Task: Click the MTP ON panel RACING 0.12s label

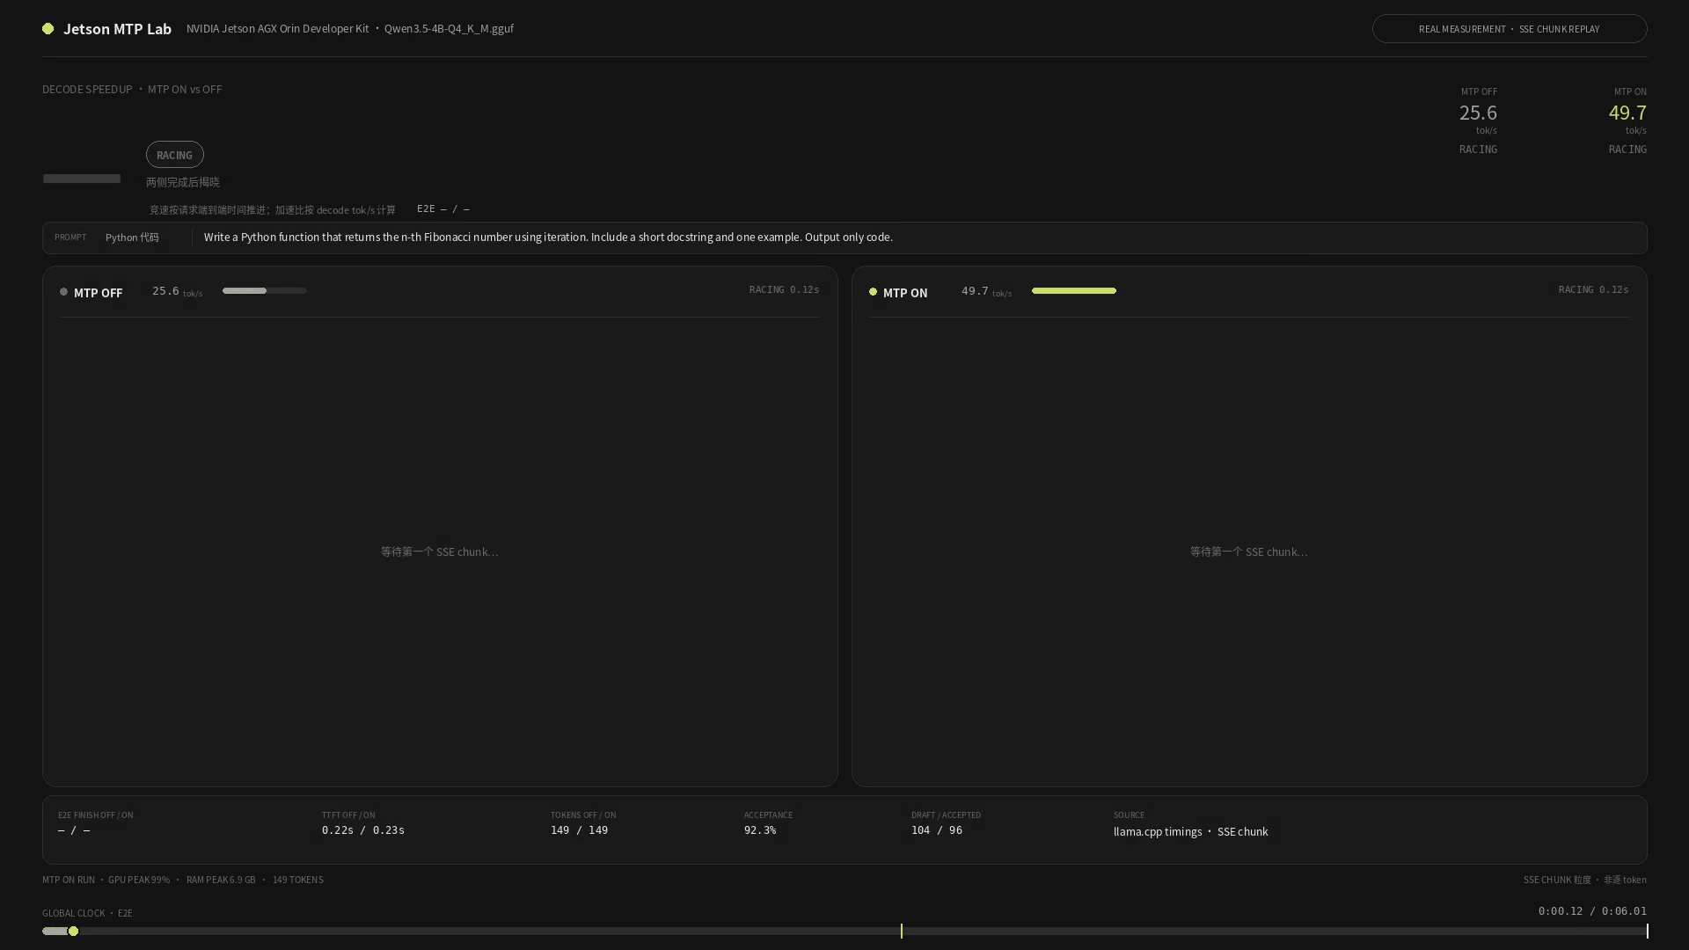Action: point(1593,289)
